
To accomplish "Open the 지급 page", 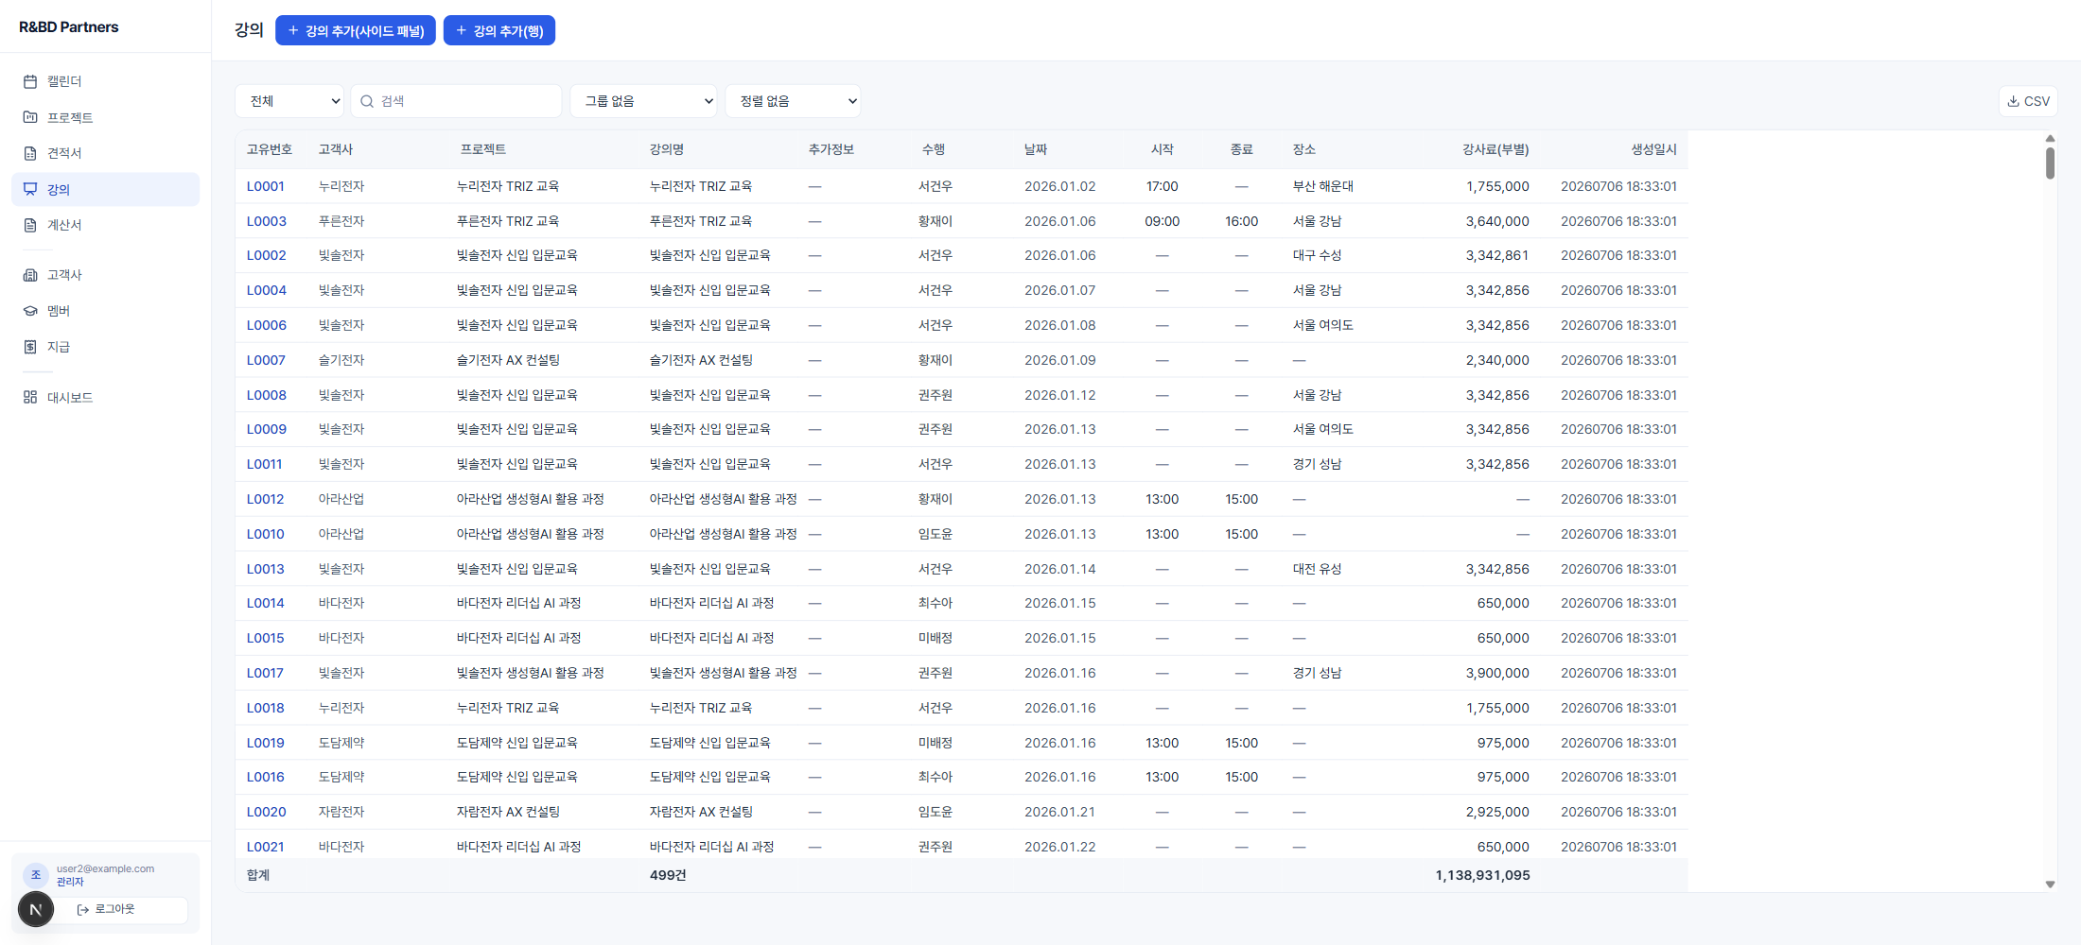I will click(x=105, y=347).
